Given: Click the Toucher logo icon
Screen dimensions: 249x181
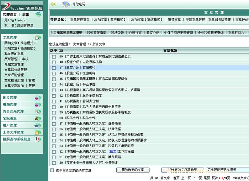Looking at the screenshot, I should pos(6,7).
